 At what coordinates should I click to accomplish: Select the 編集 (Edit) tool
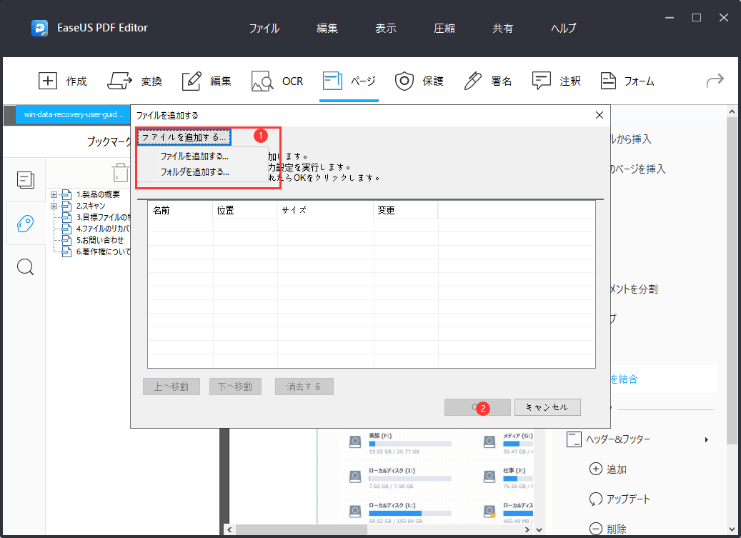(x=207, y=81)
